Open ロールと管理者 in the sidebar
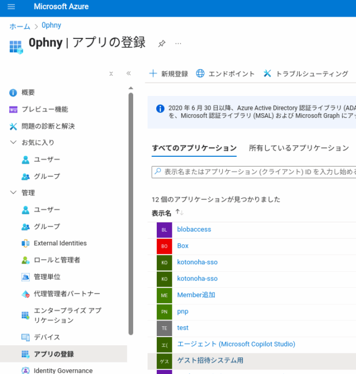356x374 pixels. coord(57,260)
